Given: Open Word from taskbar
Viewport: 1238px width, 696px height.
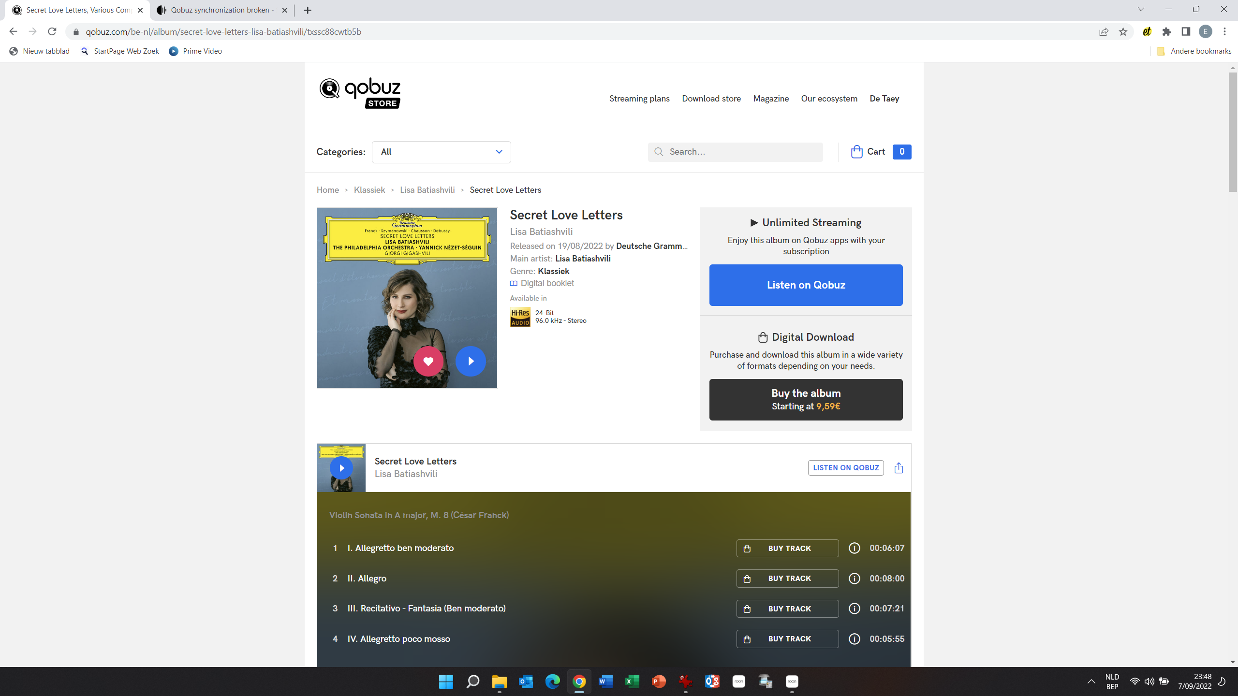Looking at the screenshot, I should click(x=605, y=681).
